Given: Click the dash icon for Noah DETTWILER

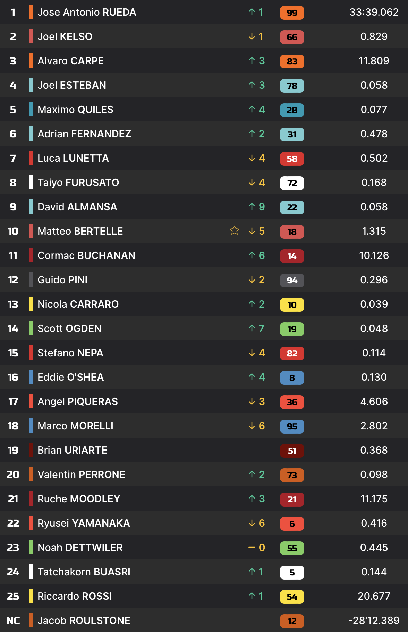Looking at the screenshot, I should pyautogui.click(x=252, y=548).
